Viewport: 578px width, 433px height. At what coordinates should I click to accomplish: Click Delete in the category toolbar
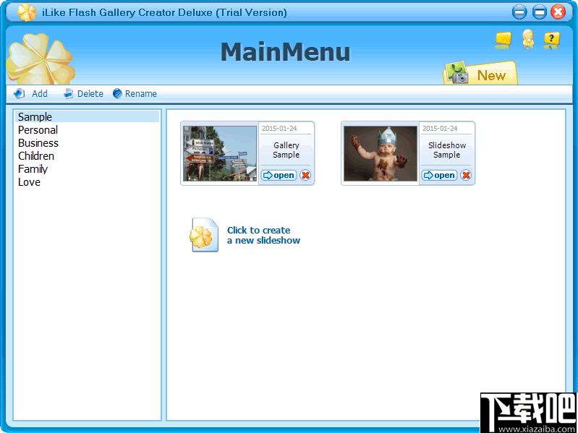coord(83,94)
